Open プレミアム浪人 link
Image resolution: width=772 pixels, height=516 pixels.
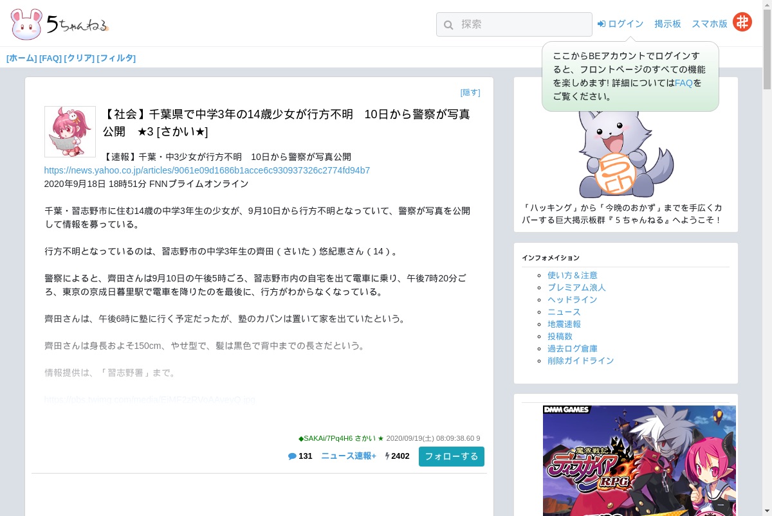coord(576,287)
